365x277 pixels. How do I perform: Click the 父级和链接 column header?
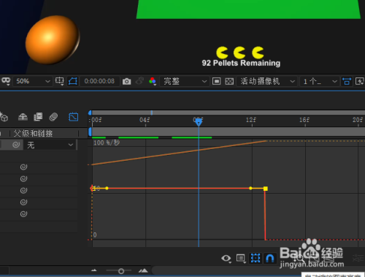point(33,133)
